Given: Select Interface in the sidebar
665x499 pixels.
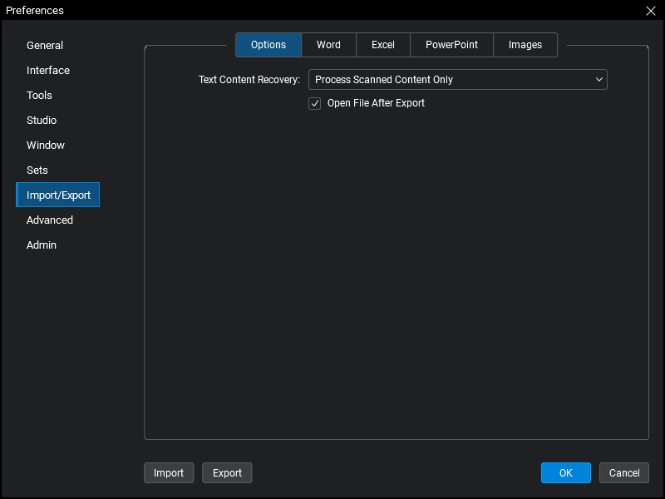Looking at the screenshot, I should click(x=48, y=71).
